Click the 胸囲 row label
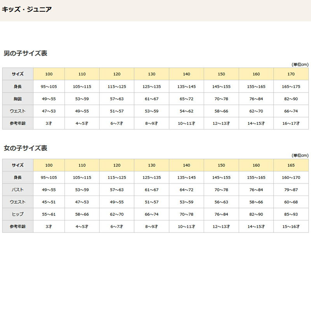The width and height of the screenshot is (311, 311). pos(17,98)
